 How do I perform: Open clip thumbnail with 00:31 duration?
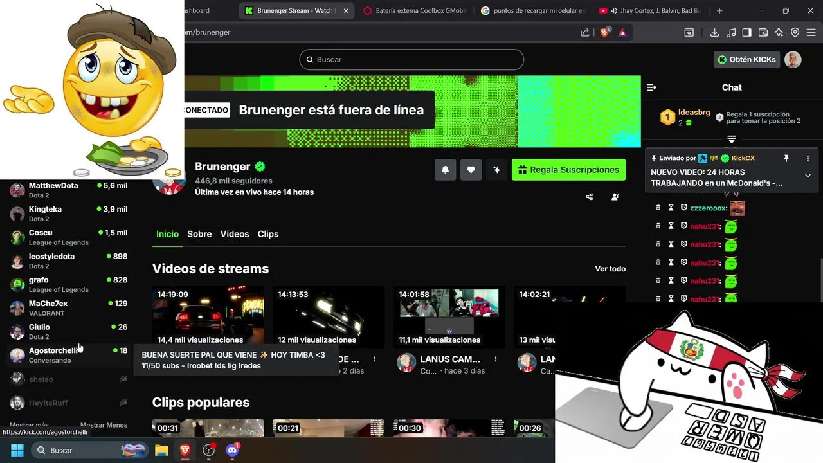208,428
